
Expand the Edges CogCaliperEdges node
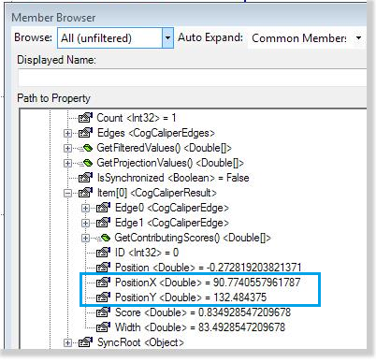tap(67, 134)
